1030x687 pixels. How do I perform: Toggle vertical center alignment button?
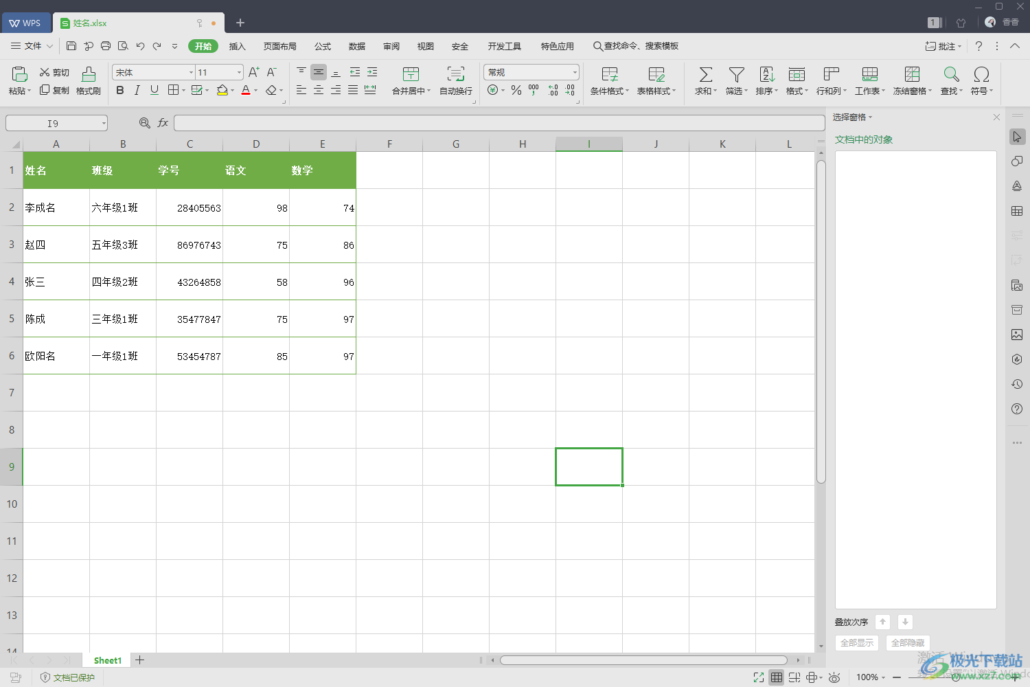[319, 71]
